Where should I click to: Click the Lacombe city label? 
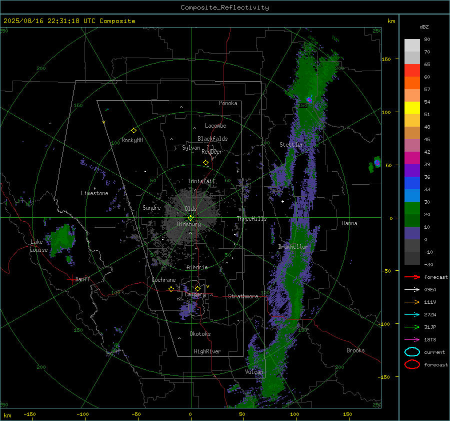coord(215,126)
